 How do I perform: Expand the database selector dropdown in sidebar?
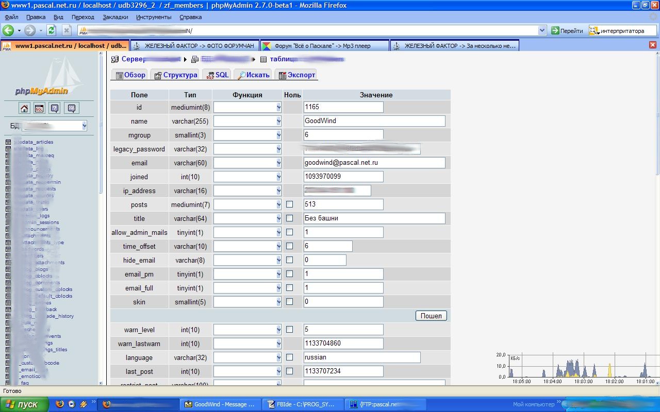(x=84, y=126)
